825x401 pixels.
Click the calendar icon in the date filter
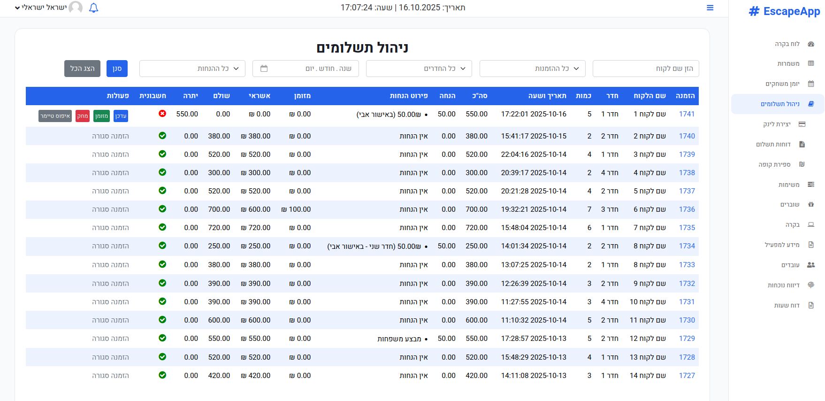(264, 69)
